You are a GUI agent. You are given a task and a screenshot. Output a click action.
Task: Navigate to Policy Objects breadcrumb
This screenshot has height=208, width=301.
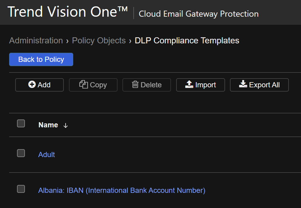(x=99, y=41)
